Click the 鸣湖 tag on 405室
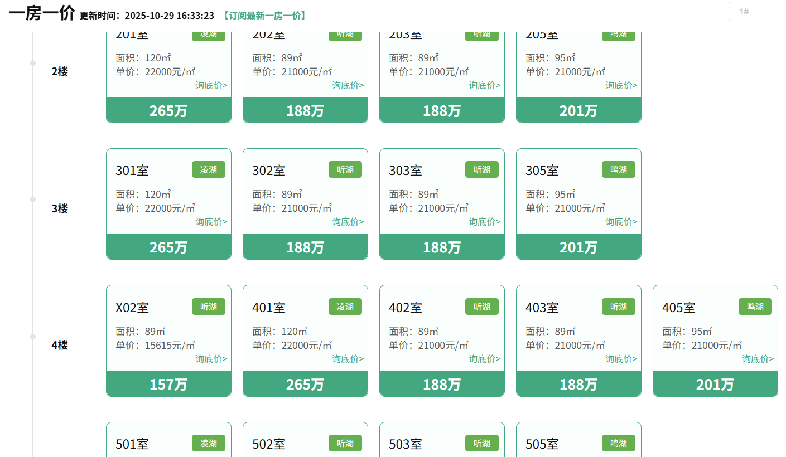This screenshot has height=457, width=786. [755, 307]
